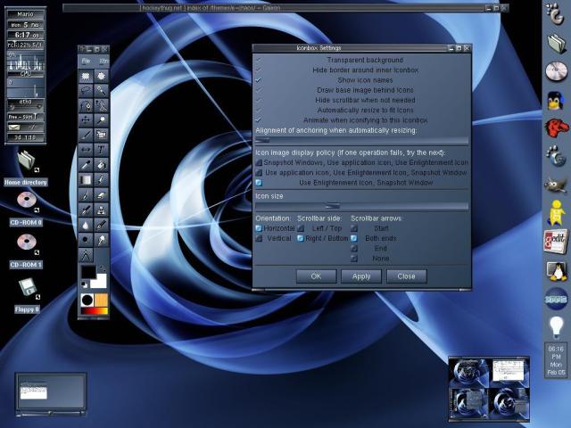
Task: Launch gedit from the right dock
Action: [x=556, y=241]
